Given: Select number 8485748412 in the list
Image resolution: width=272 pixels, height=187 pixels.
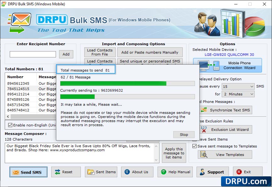Looking at the screenshot, I should (x=18, y=110).
